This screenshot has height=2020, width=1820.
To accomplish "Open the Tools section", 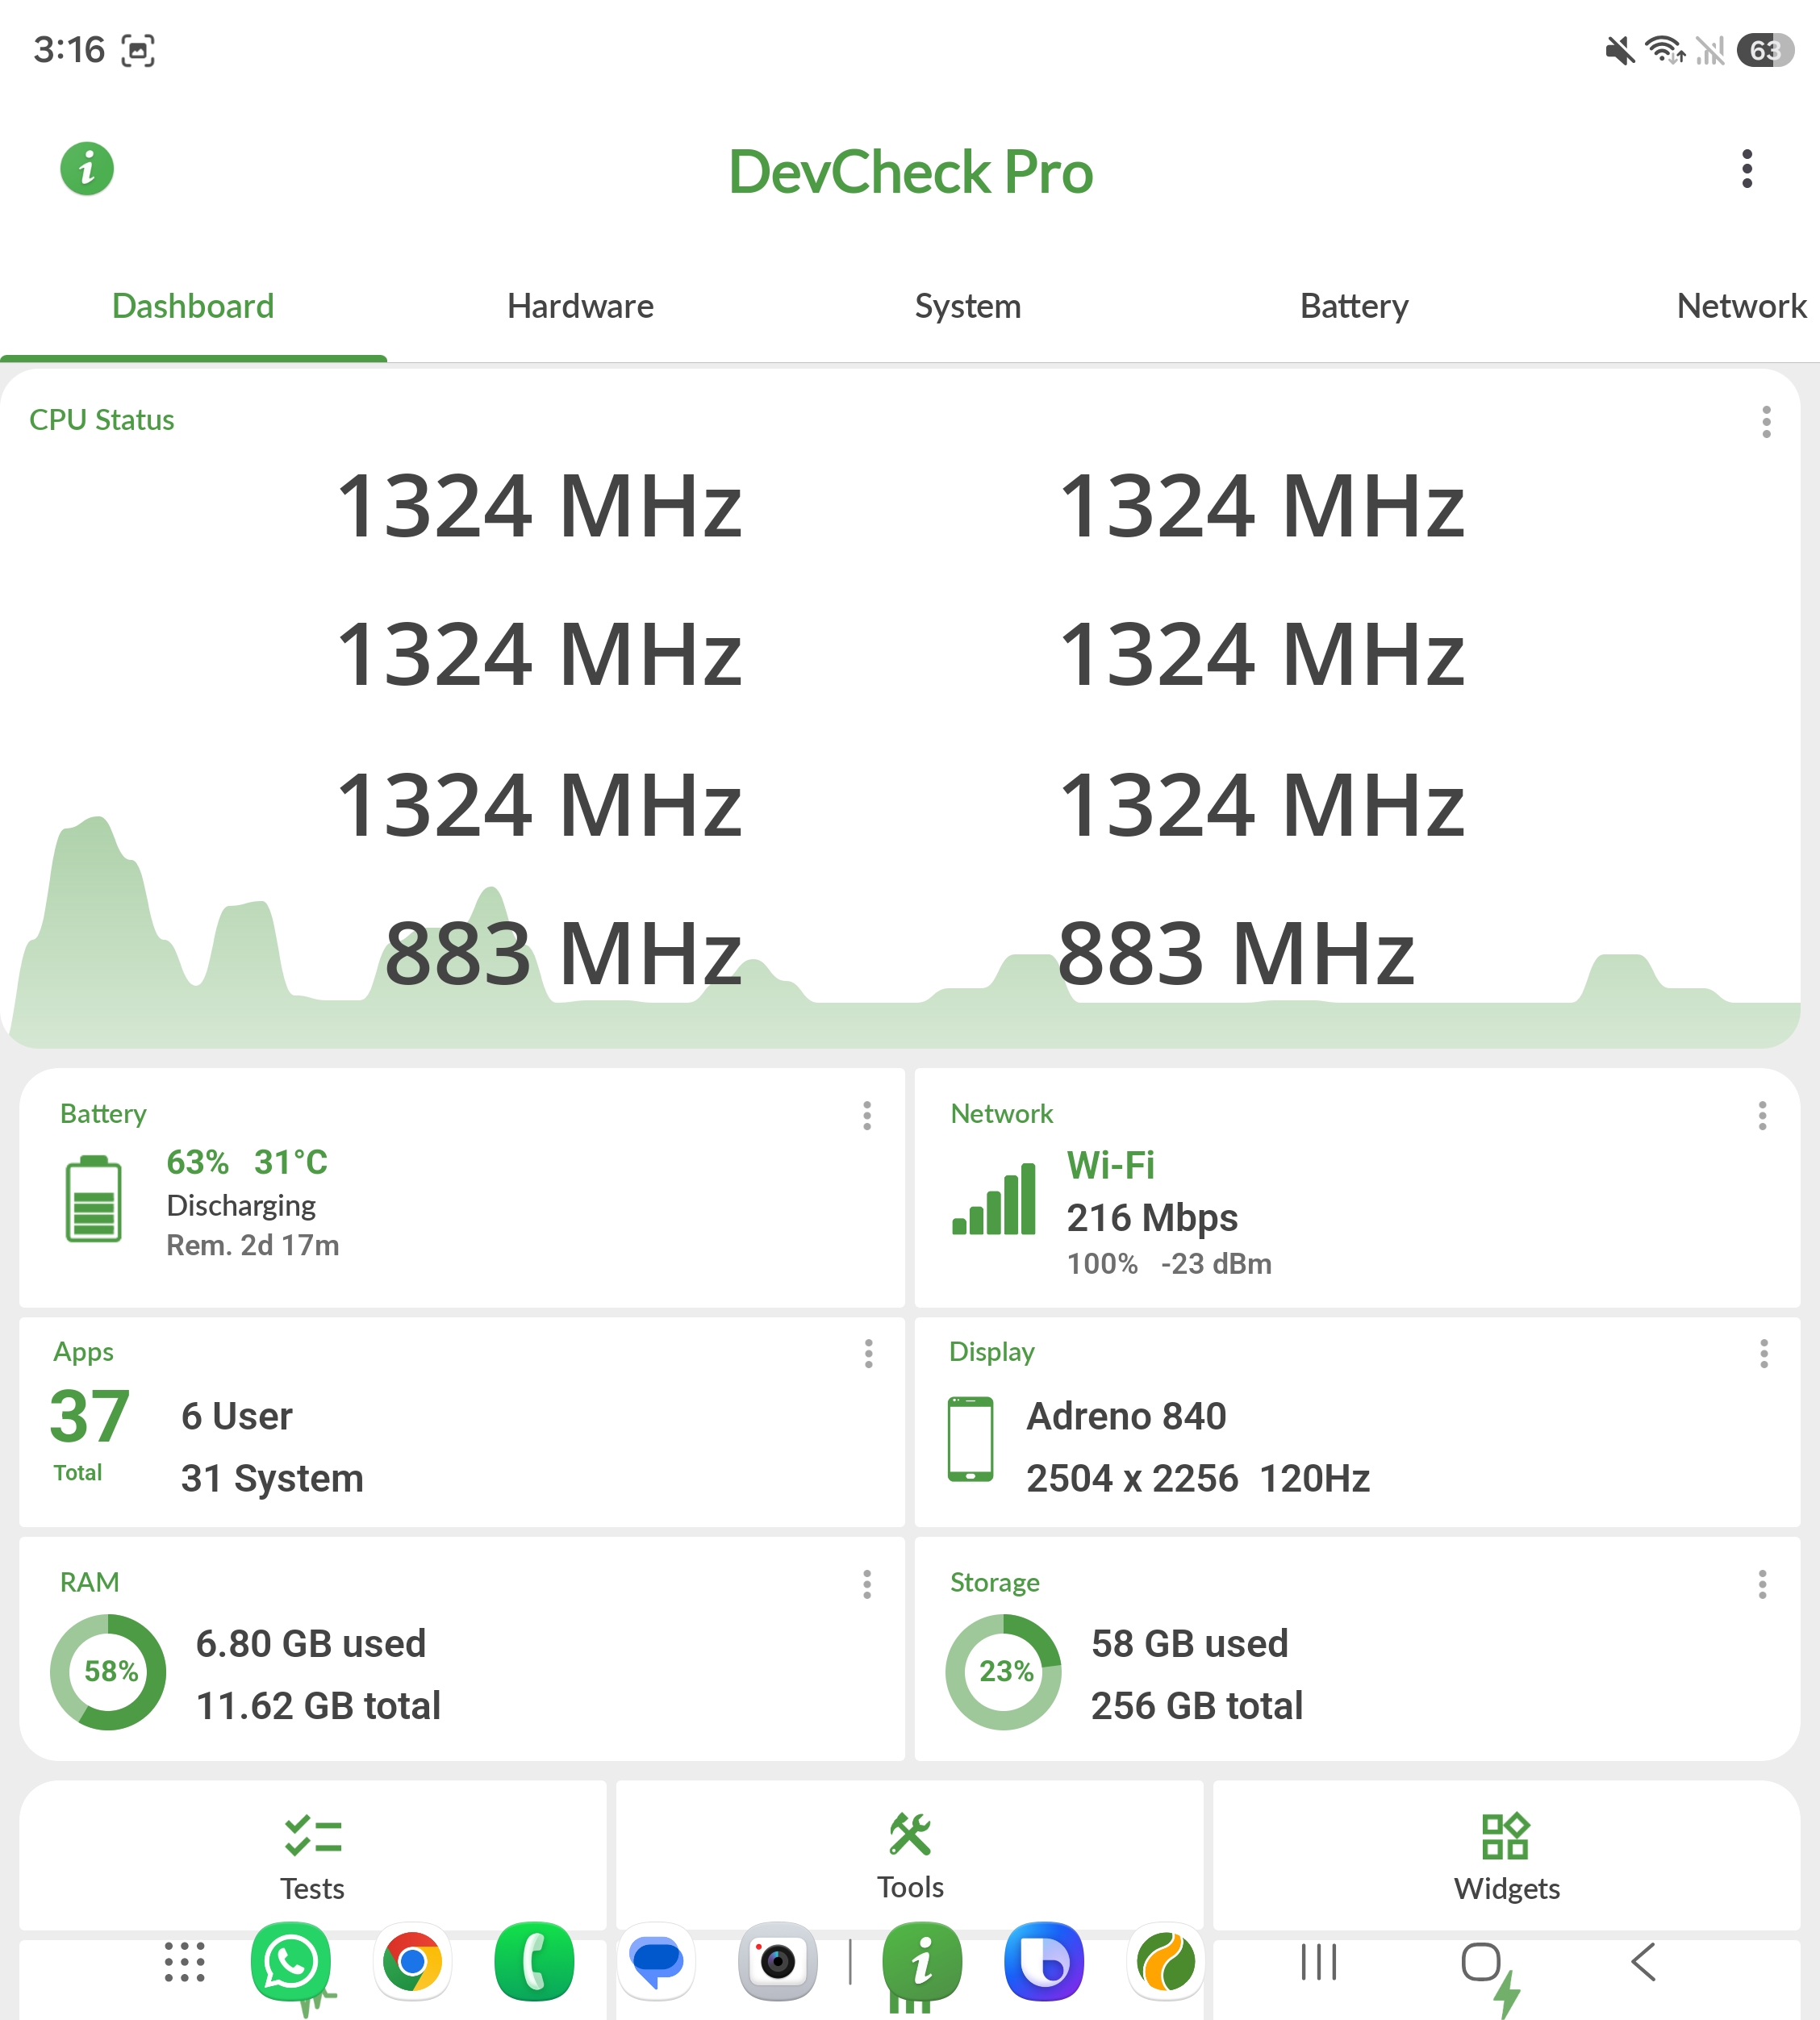I will [910, 1856].
